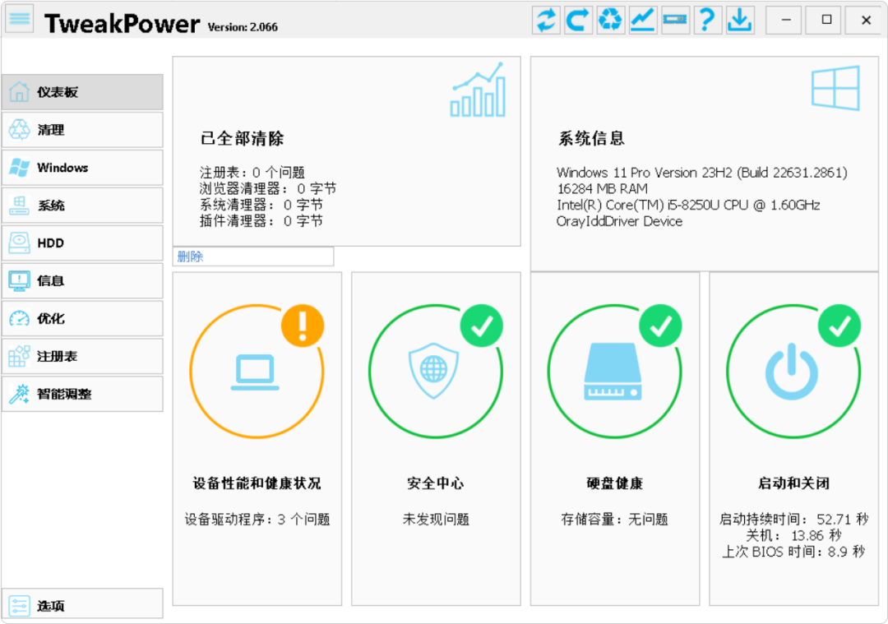This screenshot has height=624, width=888.
Task: Open the line chart toolbar icon
Action: 643,20
